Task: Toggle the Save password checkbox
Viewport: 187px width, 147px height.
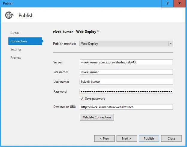Action: [82, 99]
